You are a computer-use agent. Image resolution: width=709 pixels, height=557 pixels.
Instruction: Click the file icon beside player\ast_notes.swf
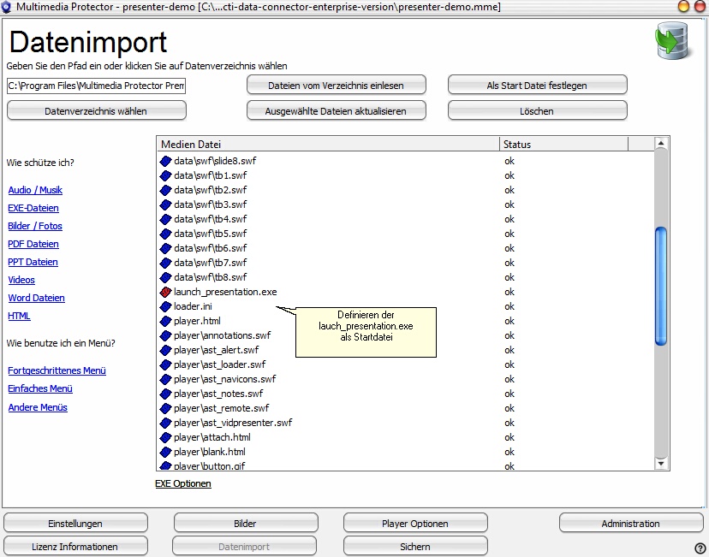tap(166, 394)
